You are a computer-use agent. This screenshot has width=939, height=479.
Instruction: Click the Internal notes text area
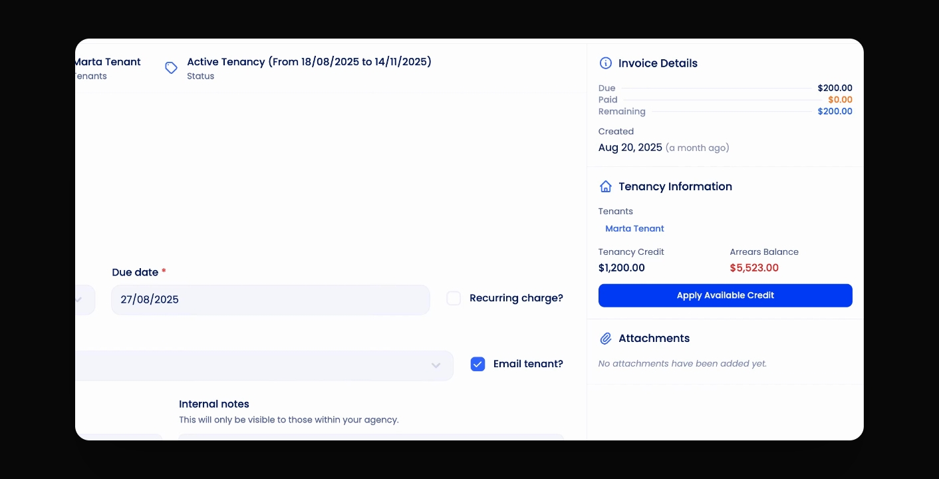[371, 437]
